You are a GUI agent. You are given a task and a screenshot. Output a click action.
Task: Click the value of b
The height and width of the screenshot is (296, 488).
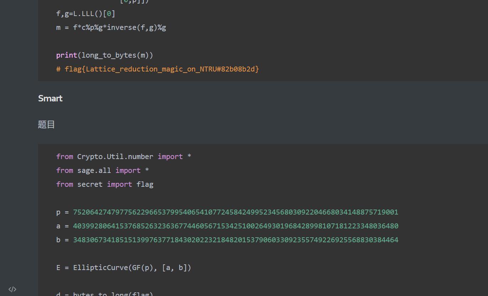click(x=236, y=240)
